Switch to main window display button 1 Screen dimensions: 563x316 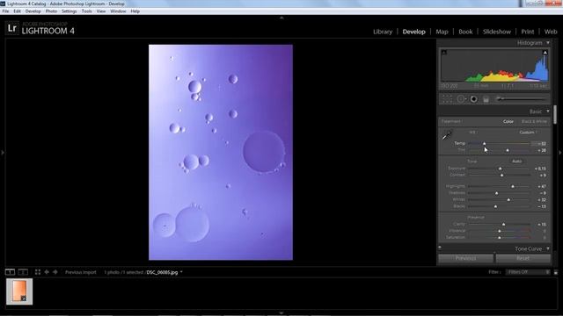tap(10, 272)
